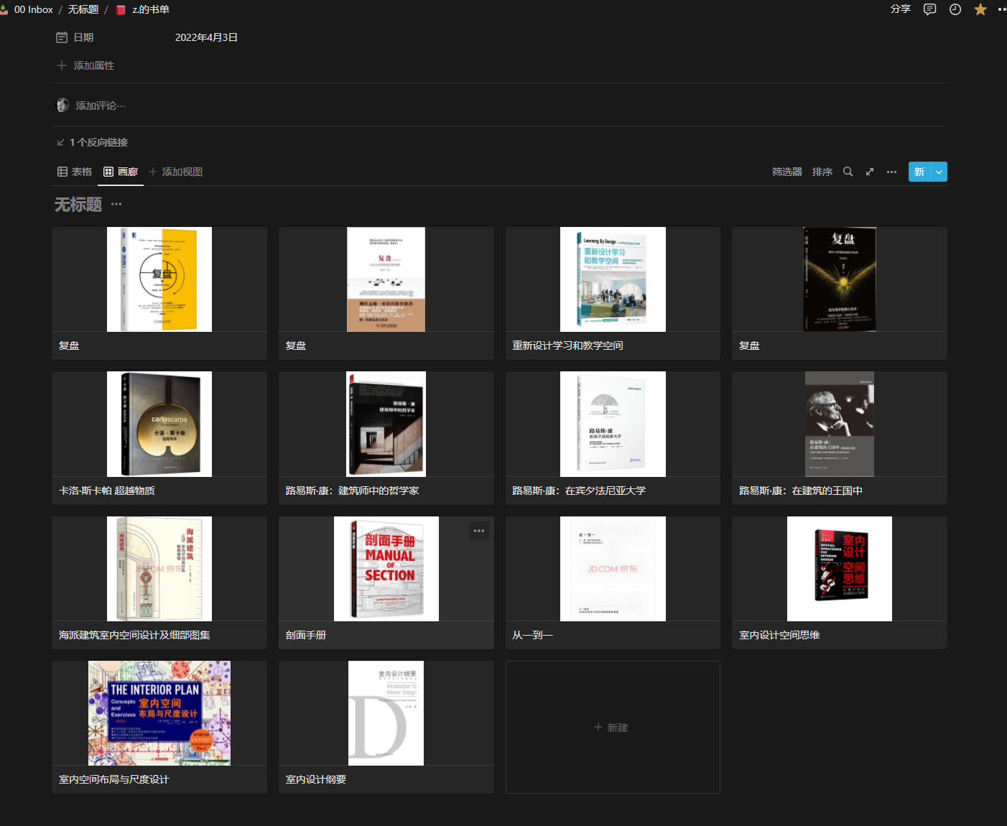The width and height of the screenshot is (1007, 826).
Task: Open the 从一到一 book cover thumbnail
Action: (x=613, y=569)
